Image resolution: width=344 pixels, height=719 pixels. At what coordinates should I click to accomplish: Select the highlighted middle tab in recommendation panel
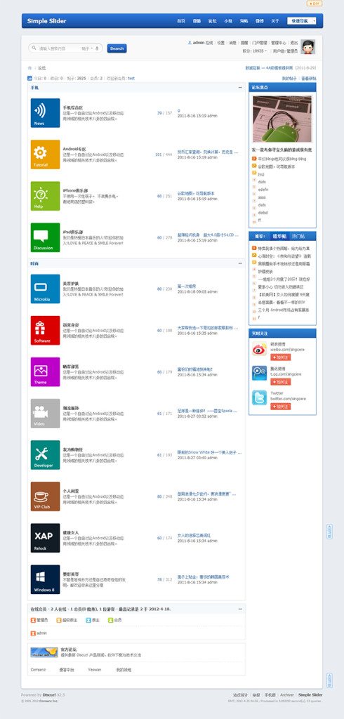click(279, 236)
